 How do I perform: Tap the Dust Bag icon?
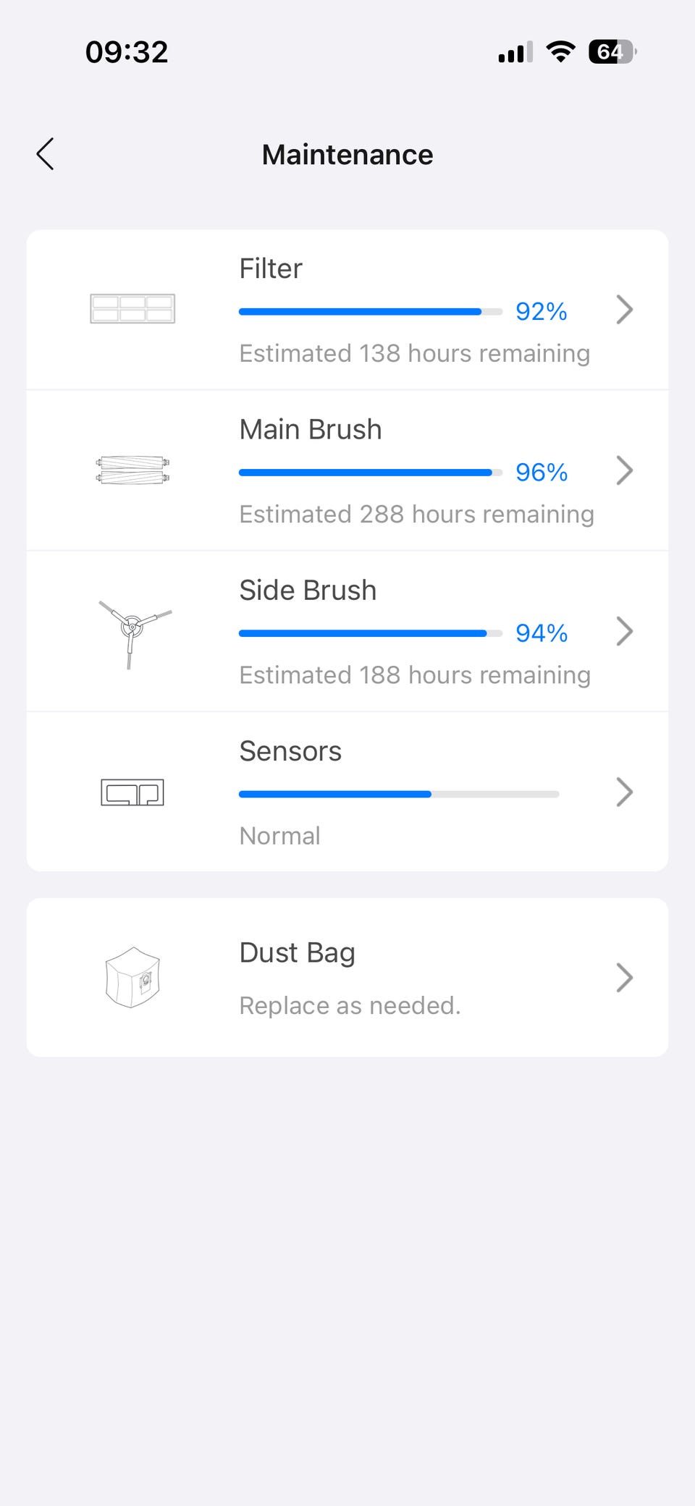click(x=132, y=978)
